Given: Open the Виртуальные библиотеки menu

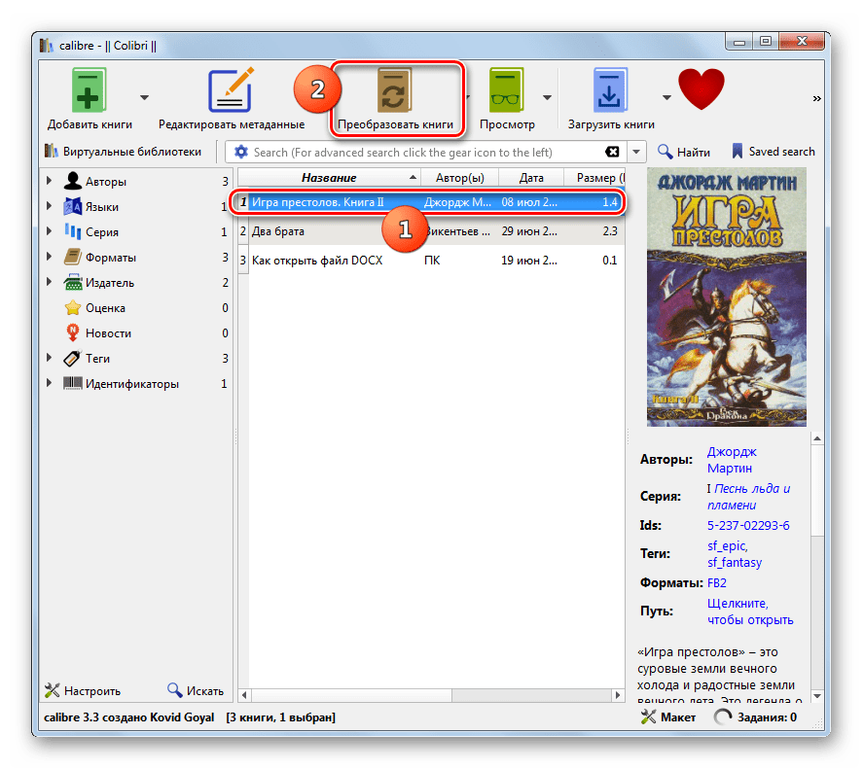Looking at the screenshot, I should [123, 152].
